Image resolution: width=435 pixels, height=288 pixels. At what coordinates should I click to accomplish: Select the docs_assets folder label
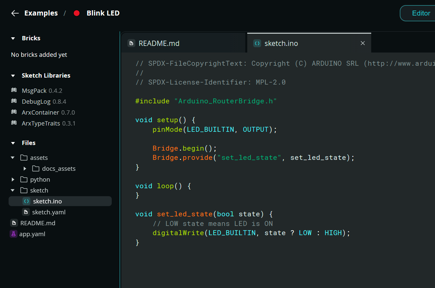59,168
